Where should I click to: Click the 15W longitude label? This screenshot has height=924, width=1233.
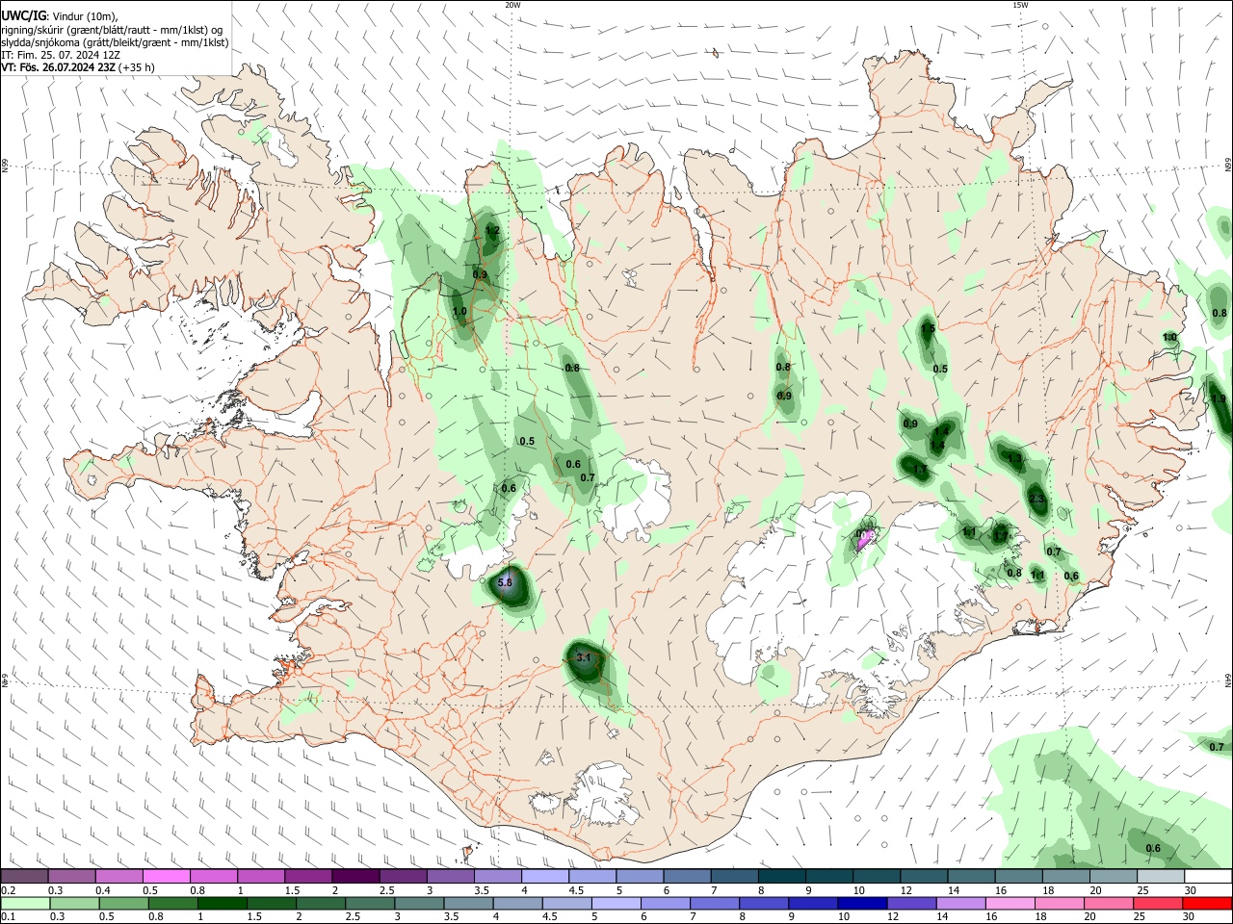pos(1020,5)
